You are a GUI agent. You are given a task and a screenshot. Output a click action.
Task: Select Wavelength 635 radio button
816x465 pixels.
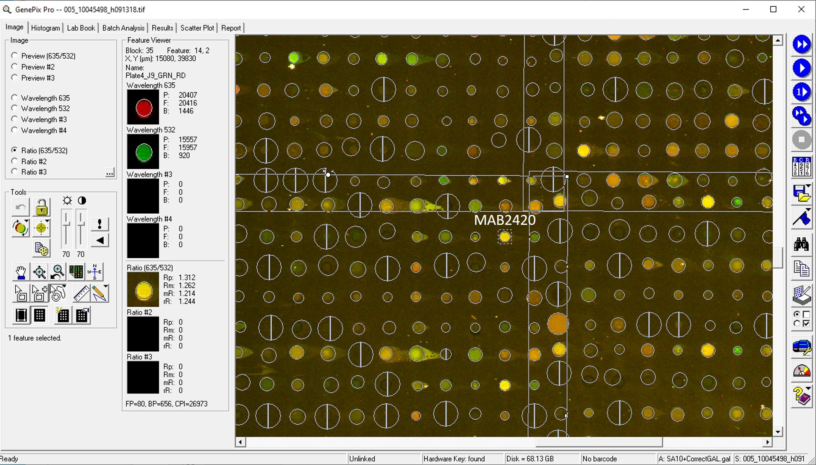(15, 98)
